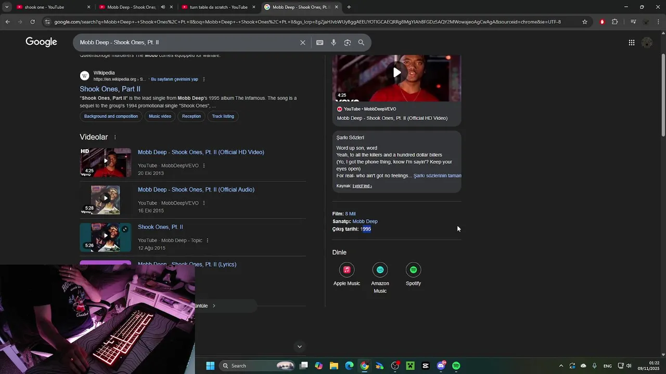Select the 'Track listing' chip
Image resolution: width=666 pixels, height=374 pixels.
[223, 116]
